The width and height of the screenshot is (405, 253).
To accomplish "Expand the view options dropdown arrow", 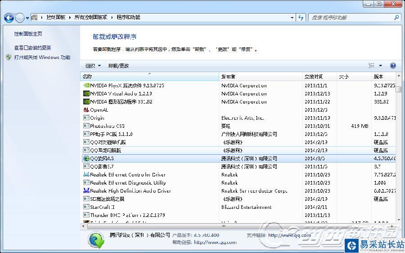I will (x=380, y=66).
